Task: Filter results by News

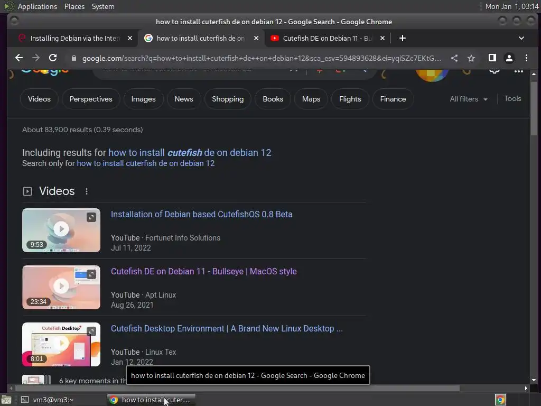Action: click(184, 99)
